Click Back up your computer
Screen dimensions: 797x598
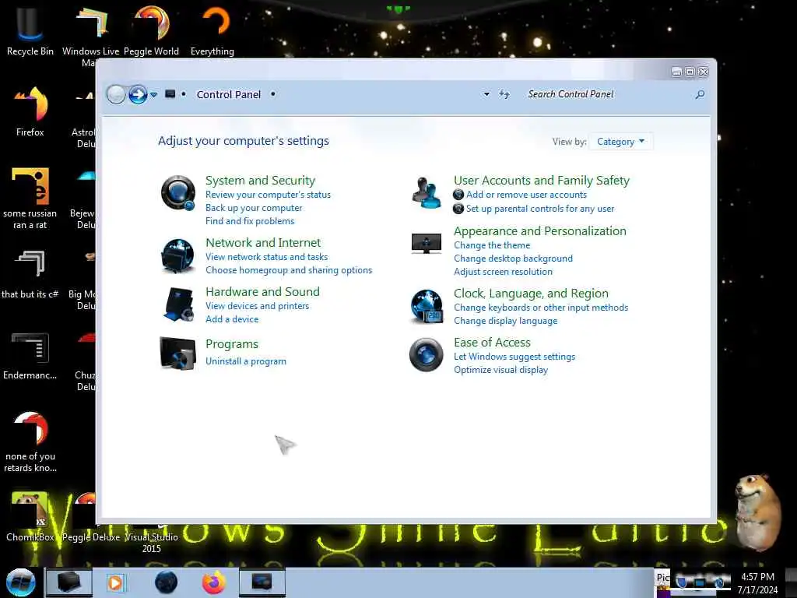(x=254, y=208)
